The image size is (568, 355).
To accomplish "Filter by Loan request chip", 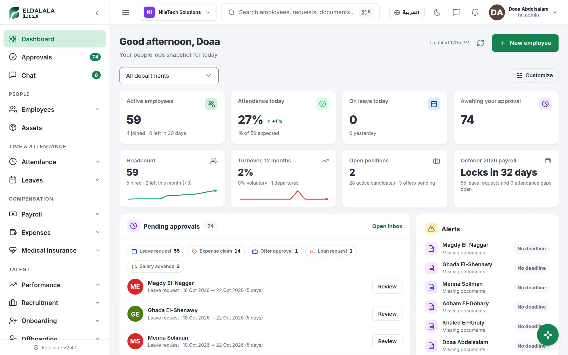I will [x=331, y=251].
